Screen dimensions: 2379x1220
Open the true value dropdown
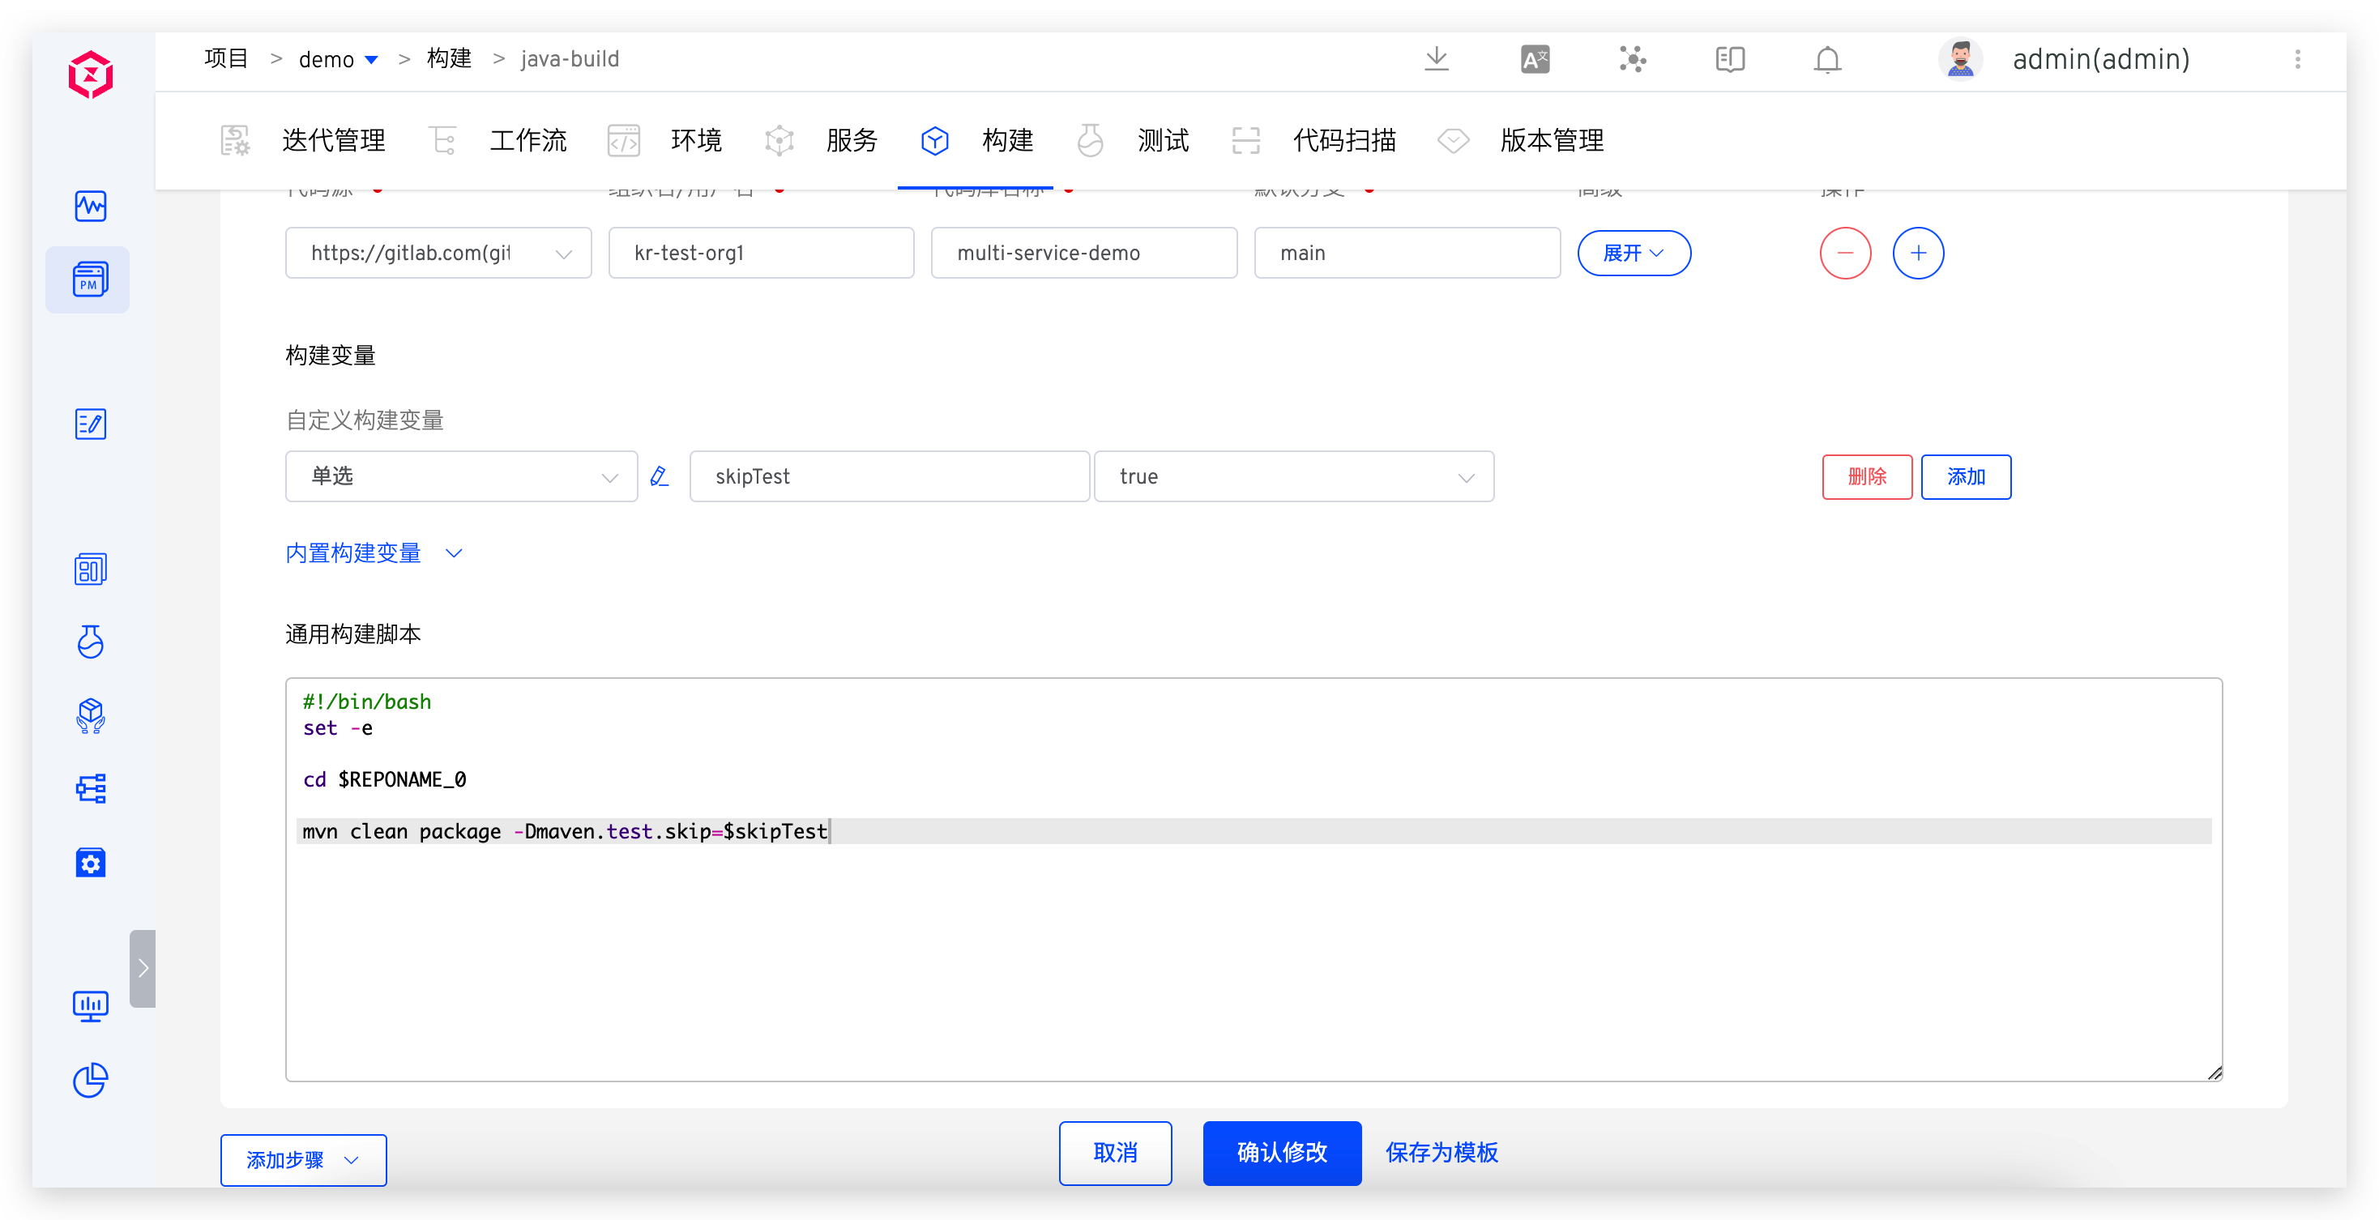[x=1293, y=476]
